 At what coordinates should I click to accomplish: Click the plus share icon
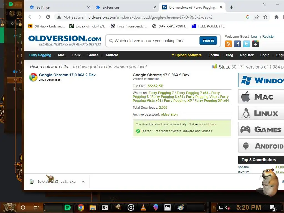[x=255, y=44]
